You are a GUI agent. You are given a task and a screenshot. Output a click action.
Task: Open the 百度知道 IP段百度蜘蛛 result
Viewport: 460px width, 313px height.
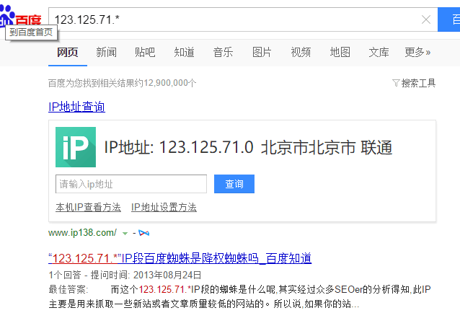180,258
